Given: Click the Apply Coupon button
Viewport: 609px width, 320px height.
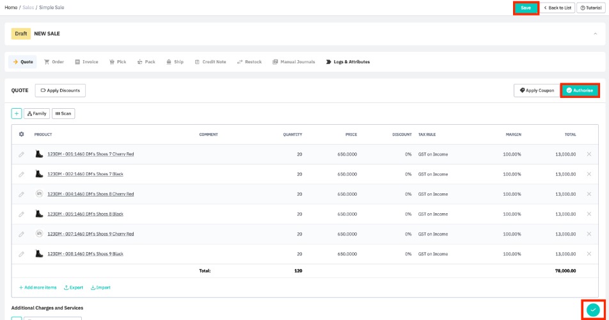Looking at the screenshot, I should click(x=536, y=90).
